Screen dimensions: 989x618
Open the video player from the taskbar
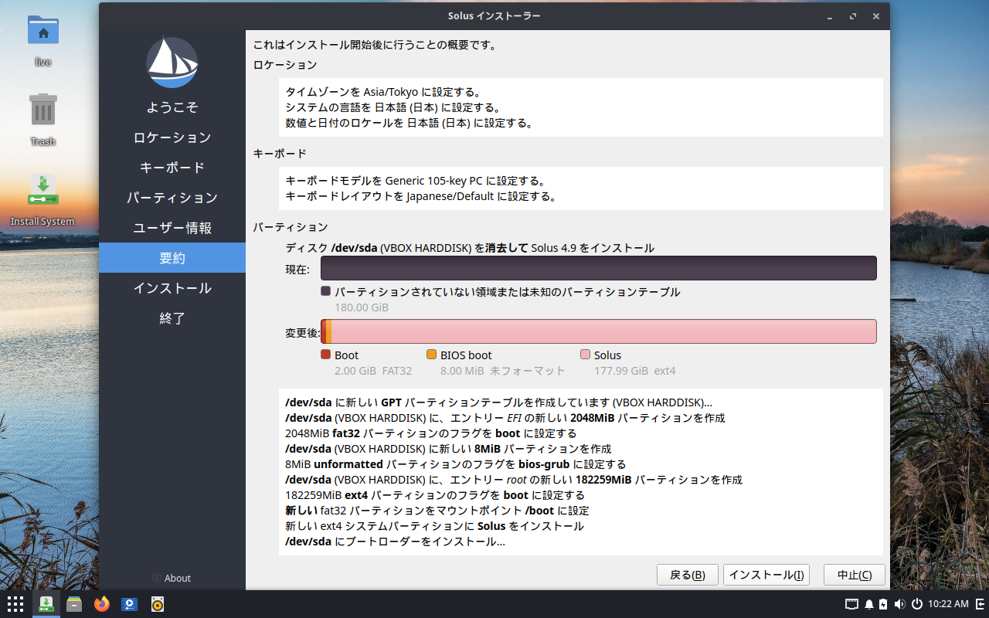(x=130, y=604)
